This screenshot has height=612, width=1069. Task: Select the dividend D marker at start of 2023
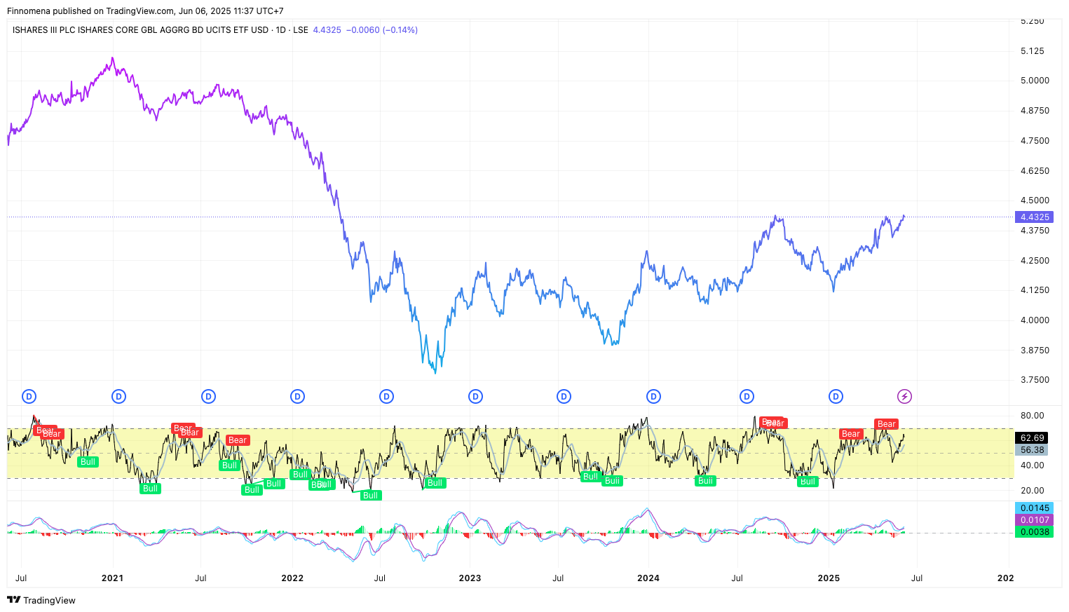pyautogui.click(x=475, y=397)
